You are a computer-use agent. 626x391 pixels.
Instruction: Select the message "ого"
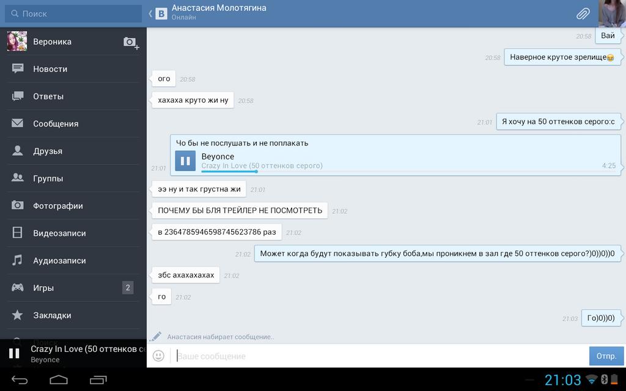[x=164, y=79]
